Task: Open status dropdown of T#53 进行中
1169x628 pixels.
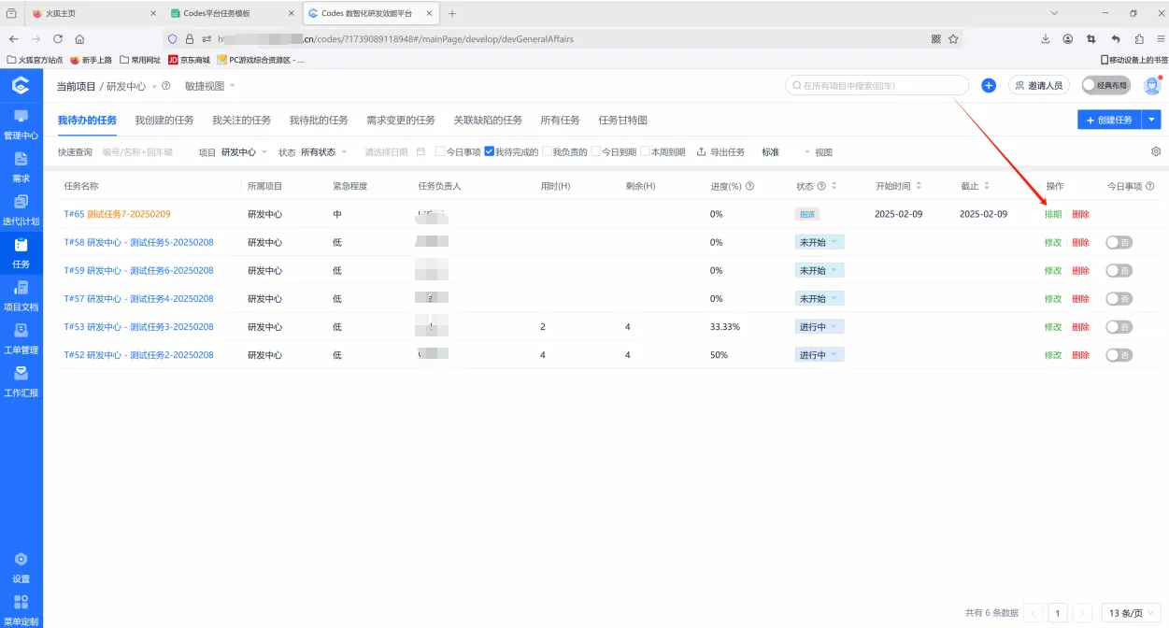Action: click(820, 327)
